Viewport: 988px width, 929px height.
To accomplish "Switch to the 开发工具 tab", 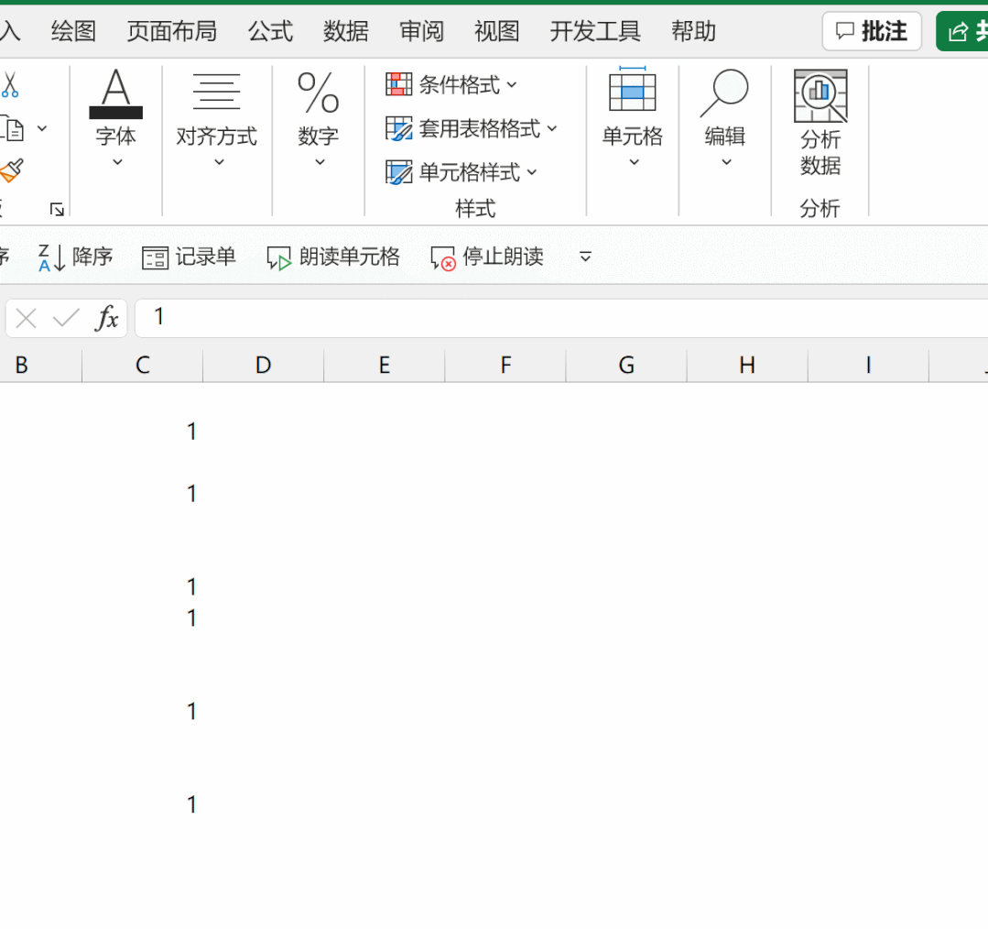I will tap(595, 31).
